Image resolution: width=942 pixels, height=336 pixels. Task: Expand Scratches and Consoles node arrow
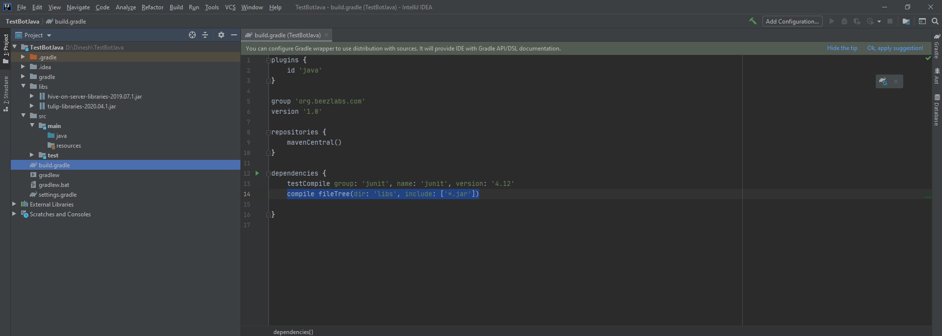[x=15, y=214]
